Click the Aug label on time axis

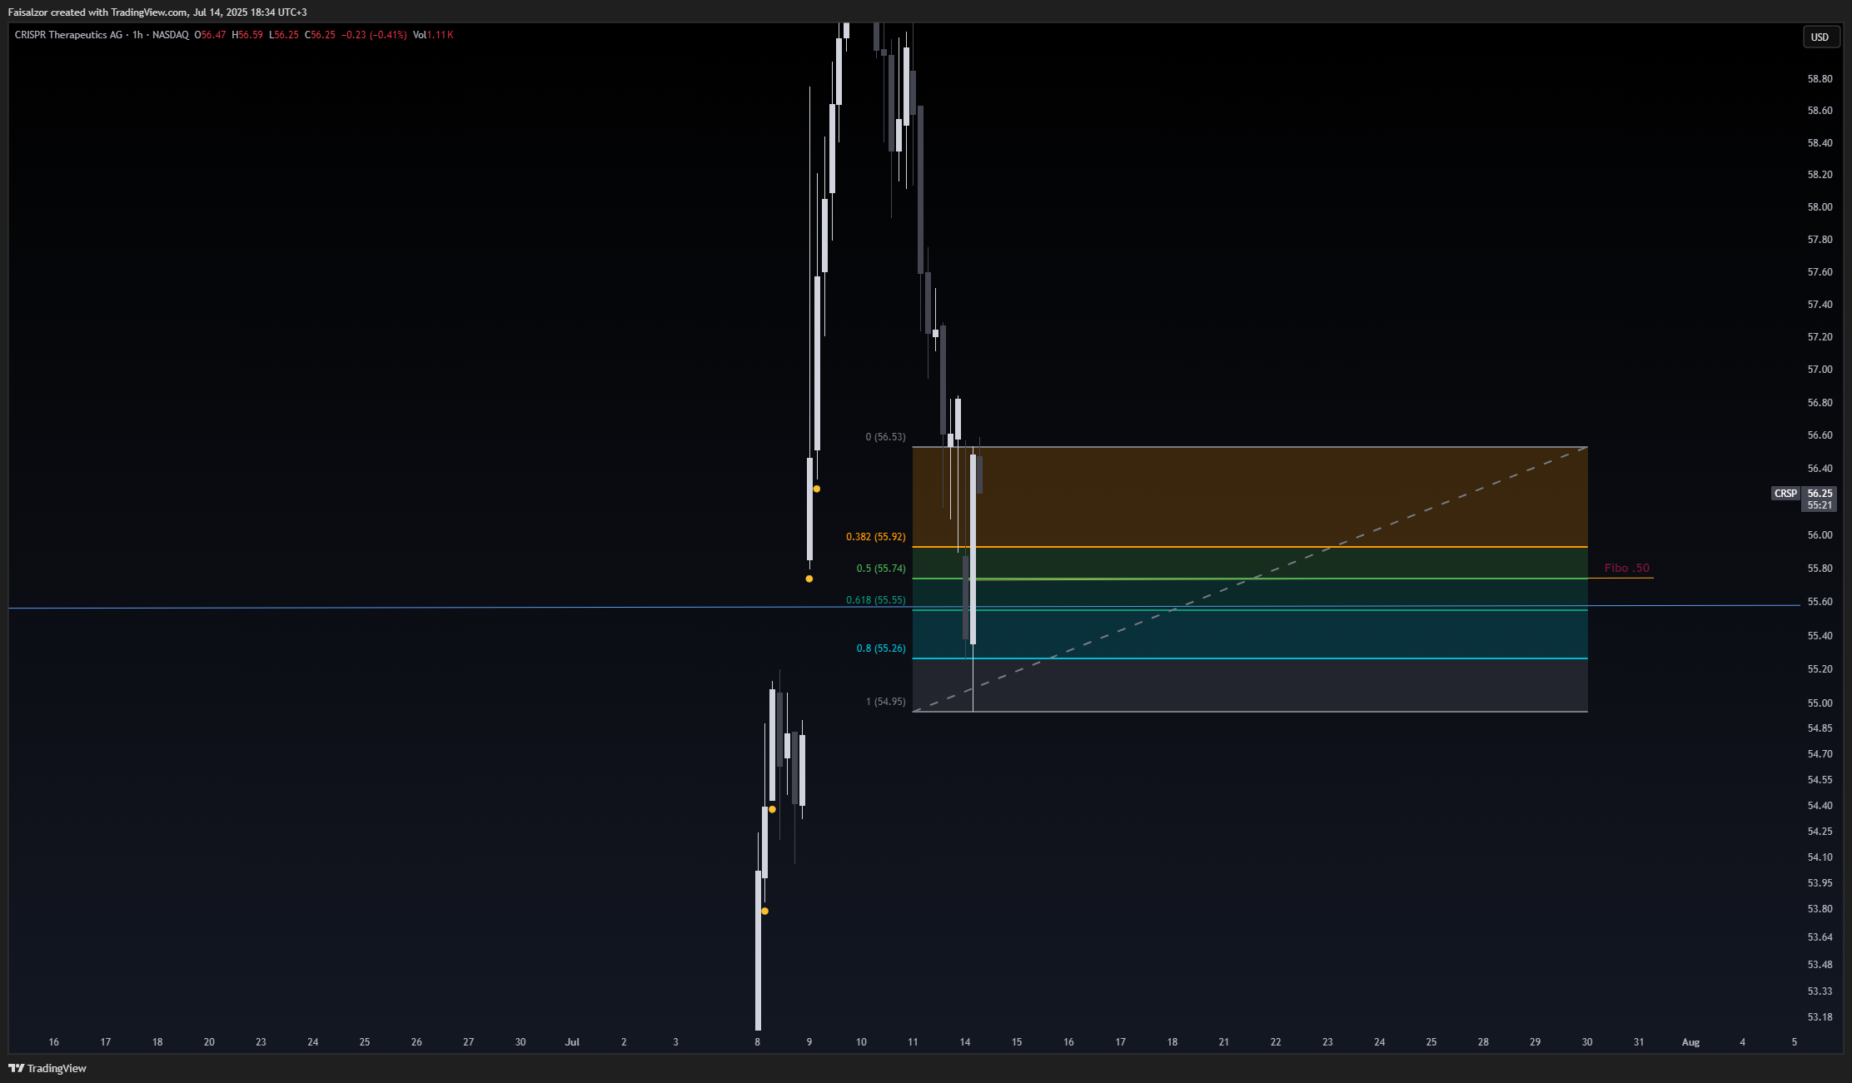tap(1690, 1042)
